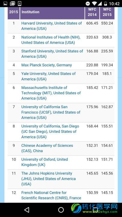
Task: Open Chinese Academy of Sciences link
Action: tap(47, 148)
